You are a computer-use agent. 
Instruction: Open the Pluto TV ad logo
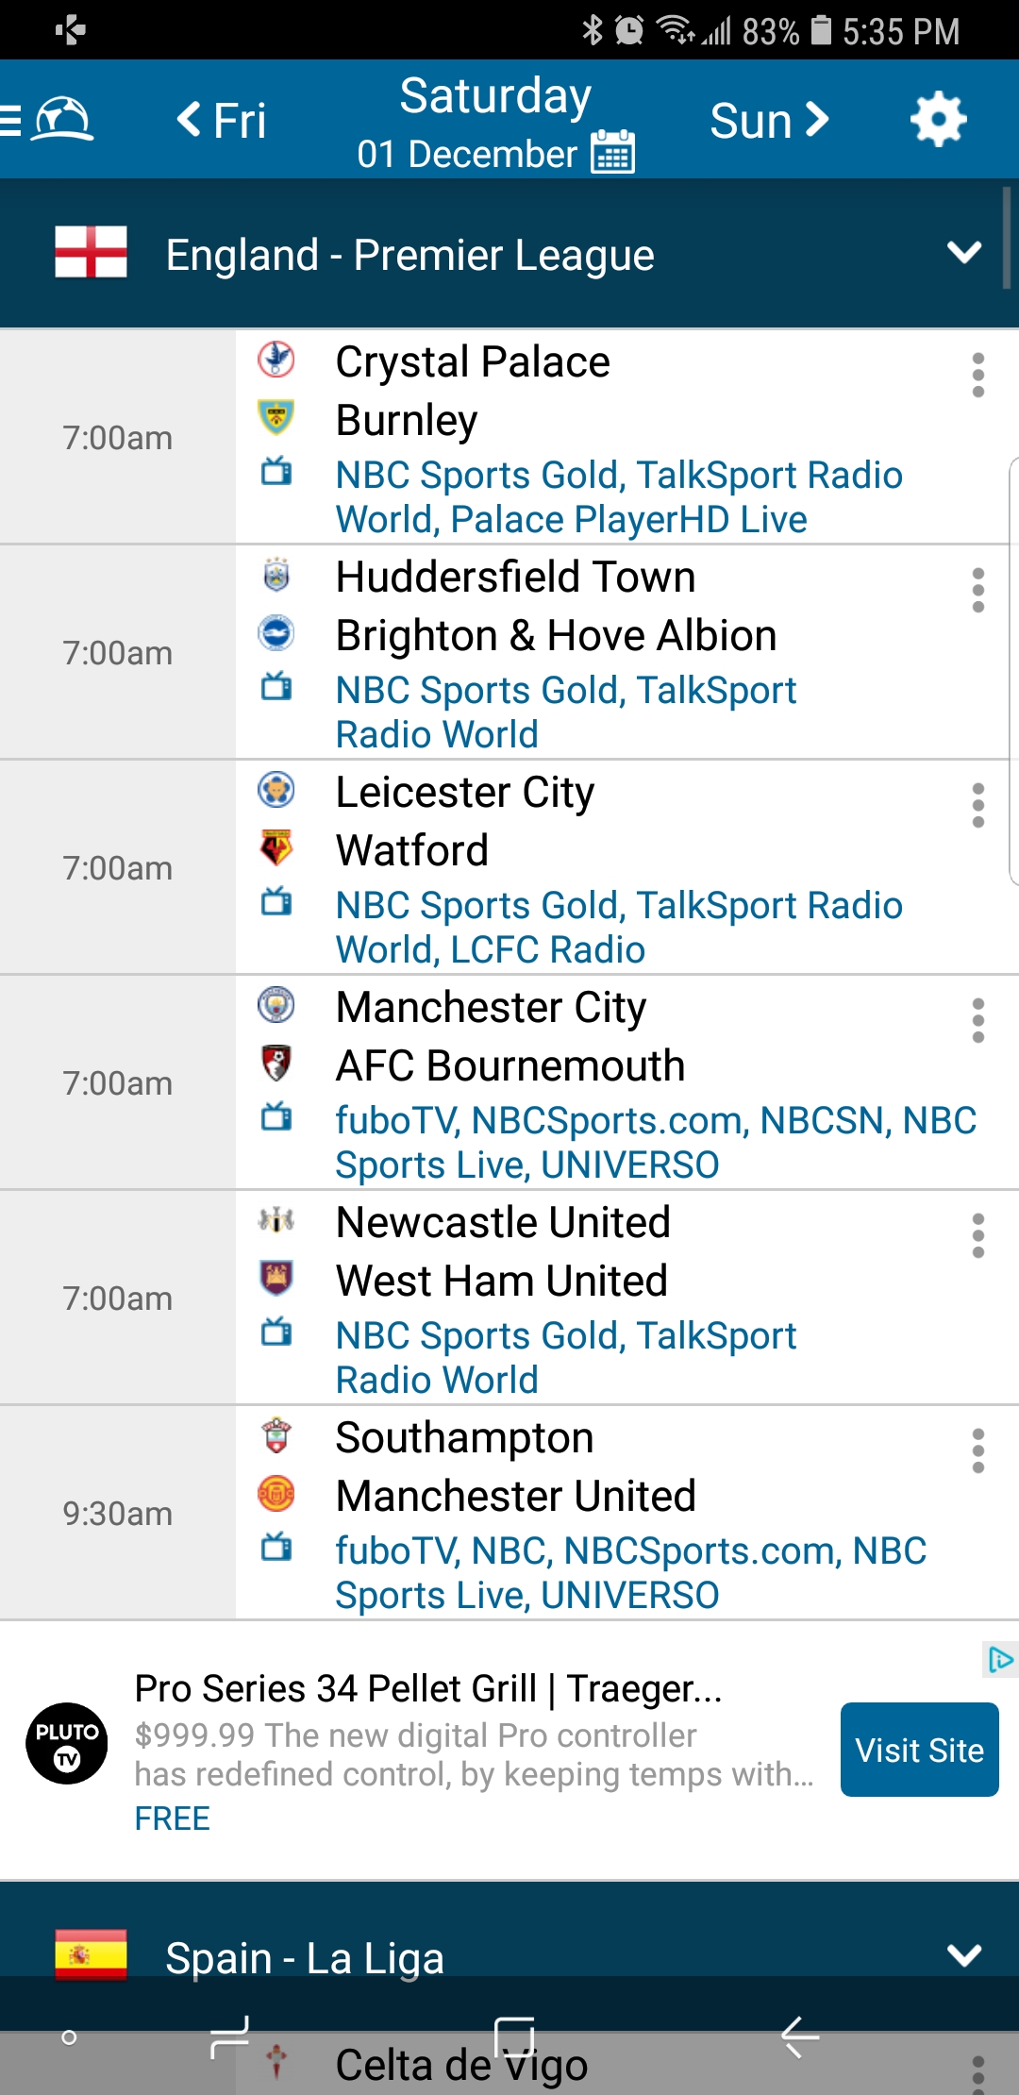[67, 1743]
